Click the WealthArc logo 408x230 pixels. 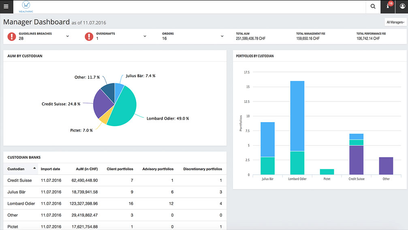(26, 6)
